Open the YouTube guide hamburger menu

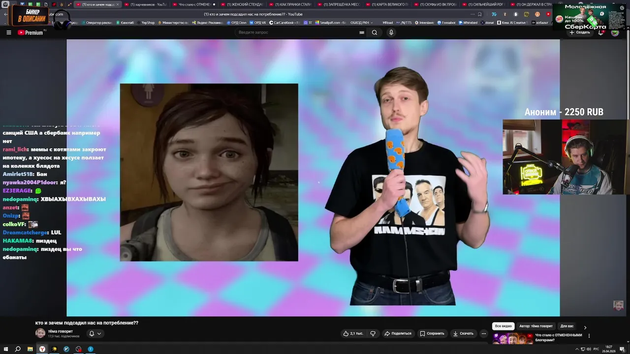(x=8, y=32)
